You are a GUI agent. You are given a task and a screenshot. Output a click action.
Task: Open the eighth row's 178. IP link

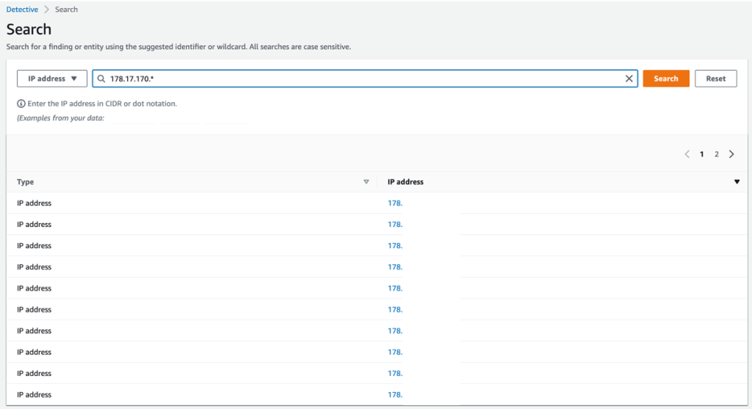395,352
